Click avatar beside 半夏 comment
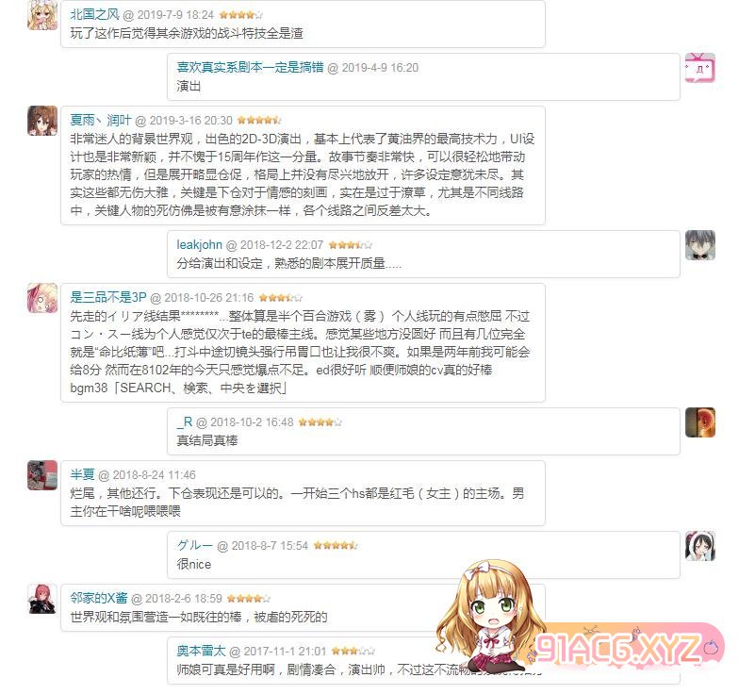Screen dimensions: 755x694 tap(42, 475)
